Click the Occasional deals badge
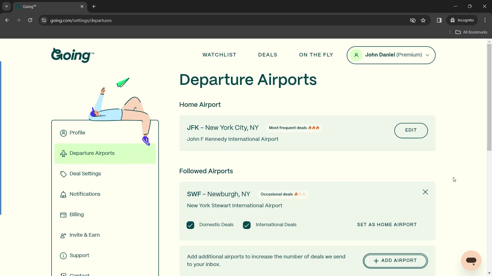 [x=283, y=194]
